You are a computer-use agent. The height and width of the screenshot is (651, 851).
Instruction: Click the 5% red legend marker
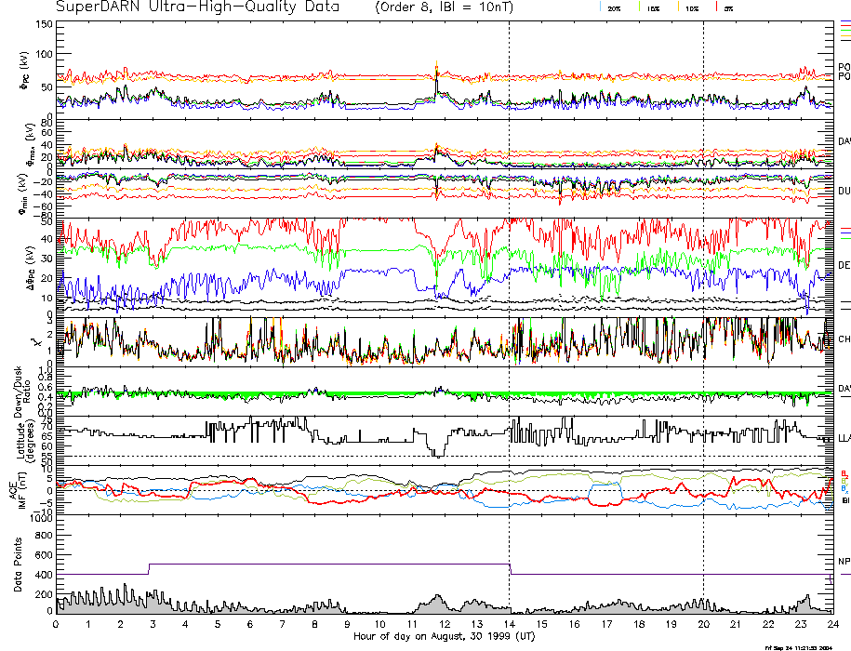point(718,7)
